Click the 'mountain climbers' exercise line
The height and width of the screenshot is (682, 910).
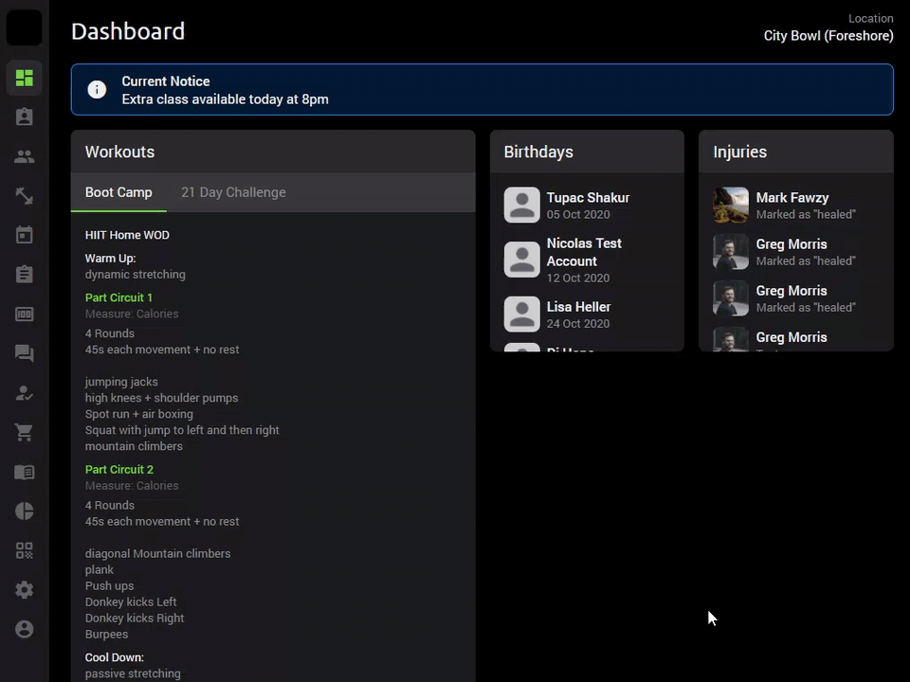pos(134,446)
